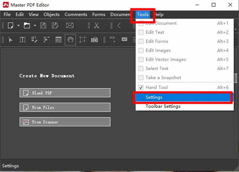The height and width of the screenshot is (172, 239).
Task: Select the Edit Document arrow tool
Action: [10, 40]
